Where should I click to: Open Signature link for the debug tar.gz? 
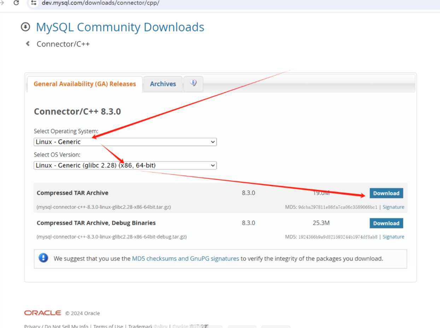pos(393,237)
